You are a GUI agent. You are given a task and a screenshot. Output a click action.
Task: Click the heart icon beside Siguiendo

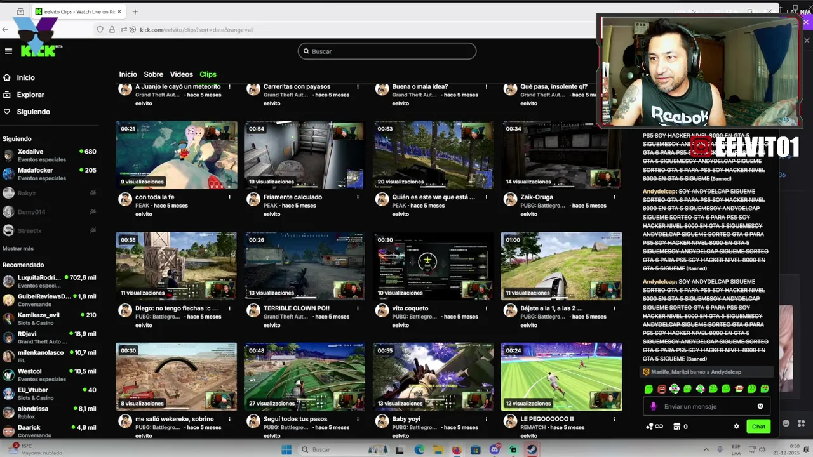(7, 112)
